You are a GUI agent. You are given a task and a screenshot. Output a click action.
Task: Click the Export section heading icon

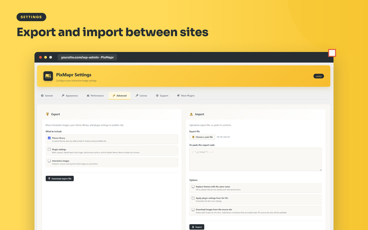(x=47, y=114)
